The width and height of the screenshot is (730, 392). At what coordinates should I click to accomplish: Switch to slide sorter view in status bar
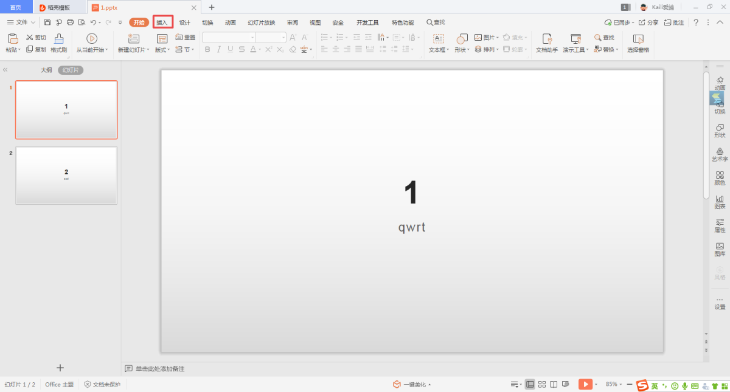542,384
